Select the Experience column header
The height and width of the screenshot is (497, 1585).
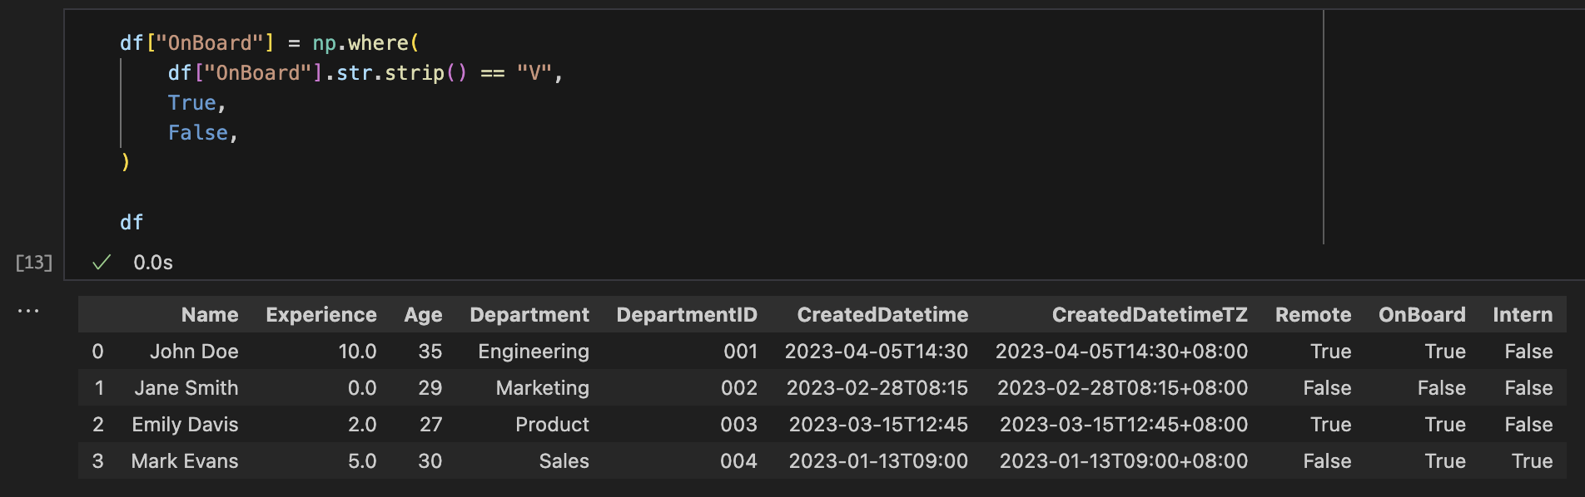321,315
